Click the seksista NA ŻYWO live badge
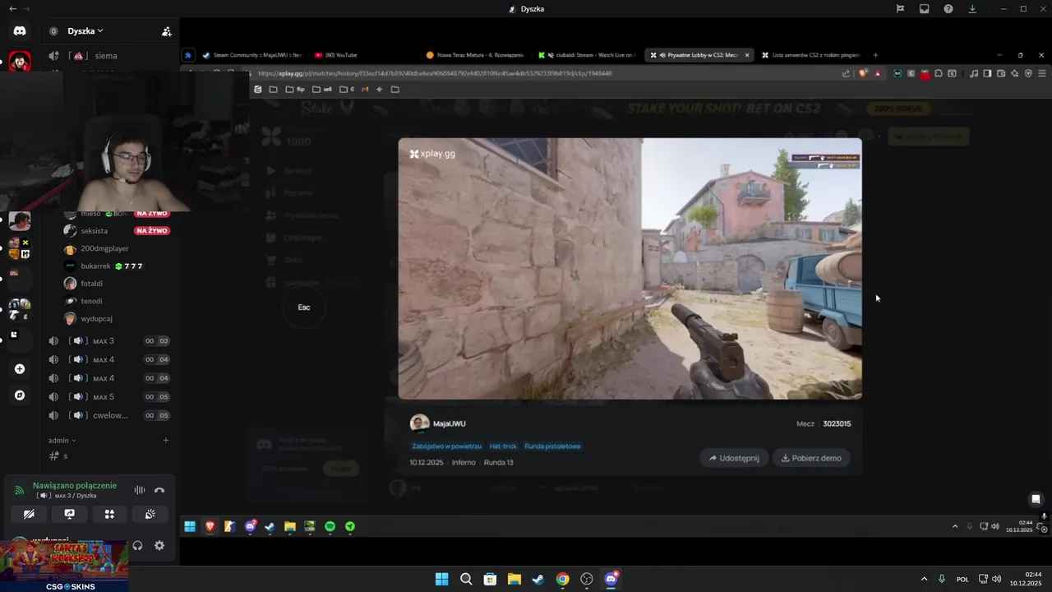 tap(153, 231)
